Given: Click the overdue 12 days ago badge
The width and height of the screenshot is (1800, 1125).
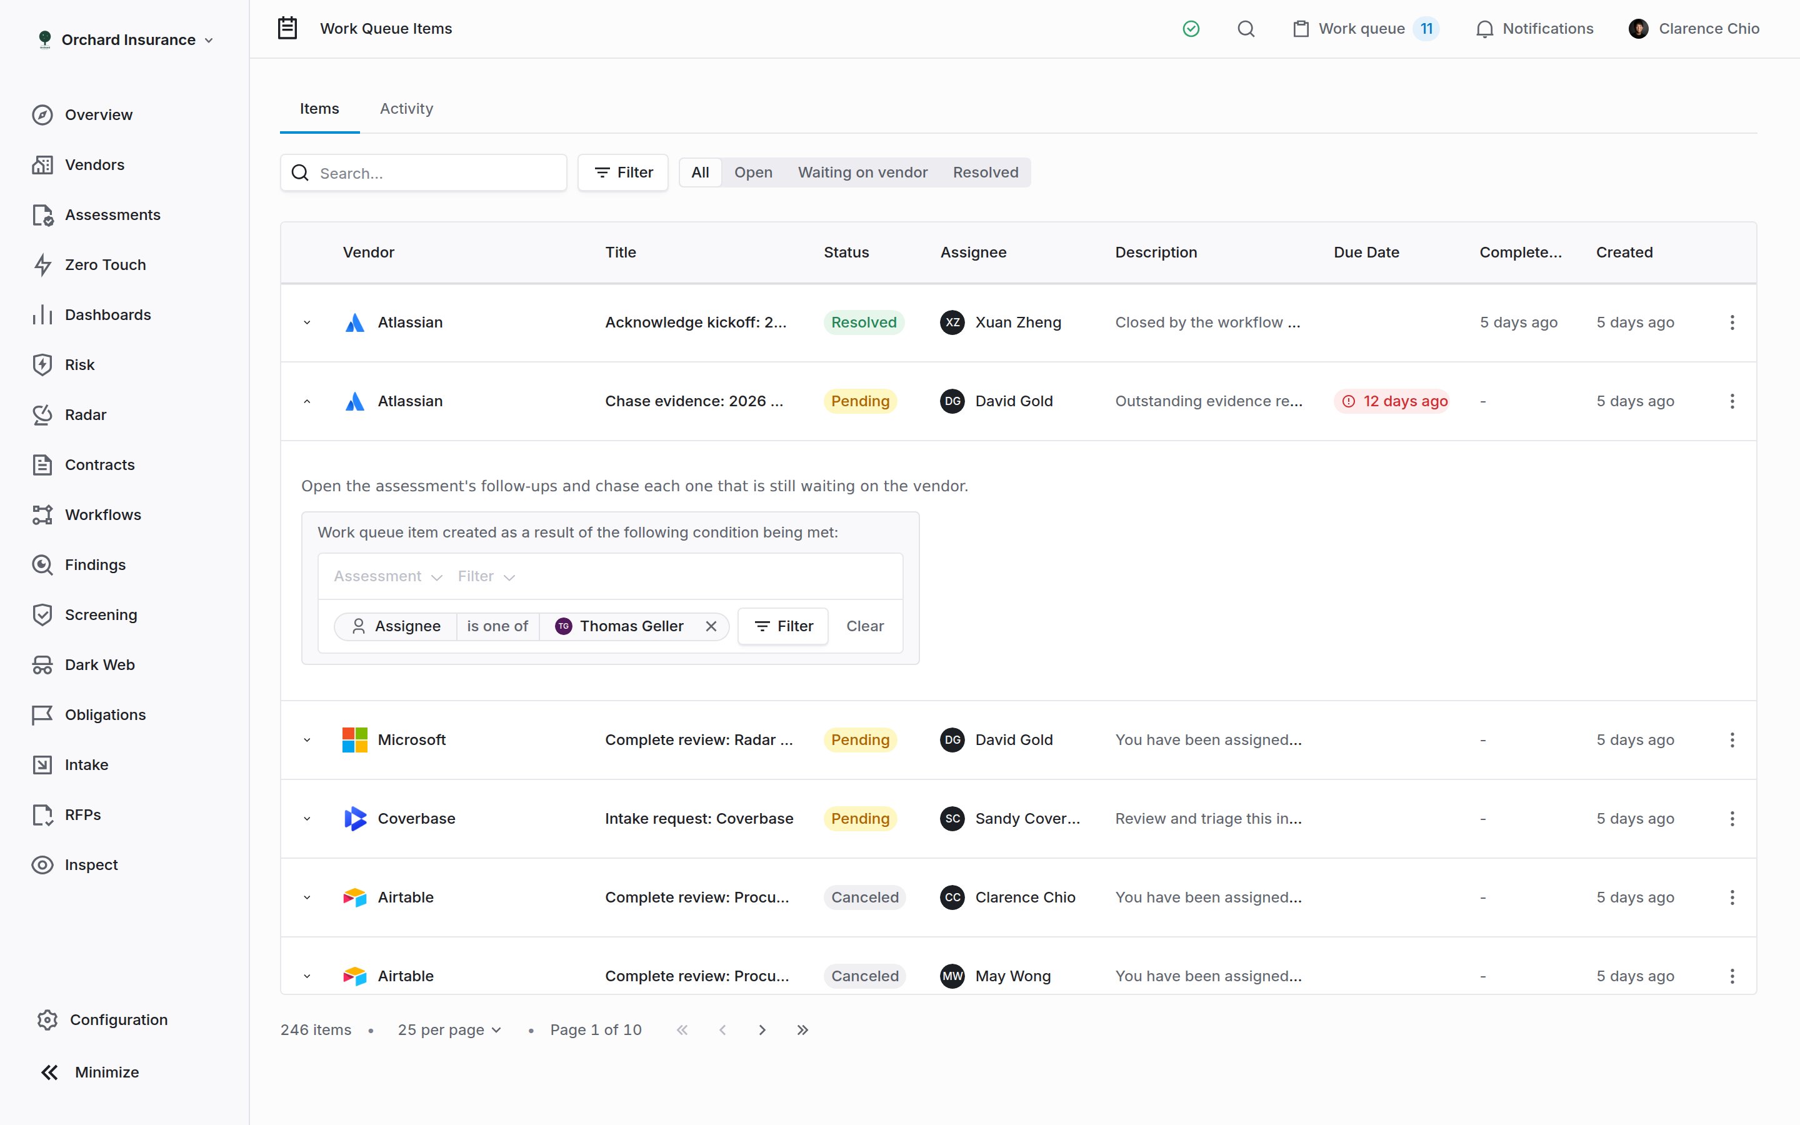Looking at the screenshot, I should coord(1392,401).
